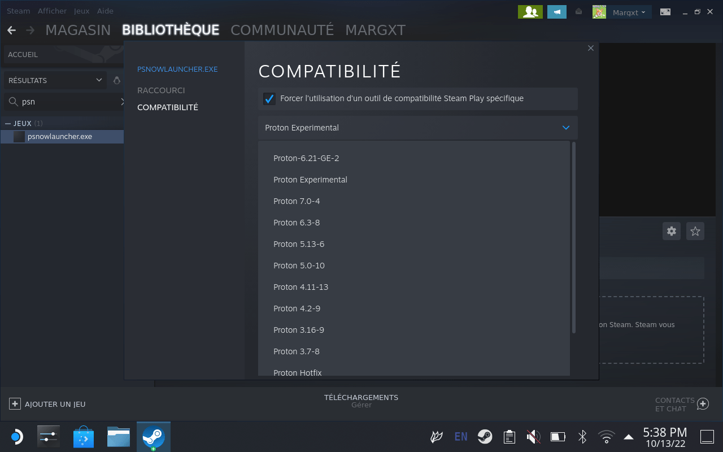Click the back navigation arrow
Viewport: 723px width, 452px height.
(x=11, y=30)
